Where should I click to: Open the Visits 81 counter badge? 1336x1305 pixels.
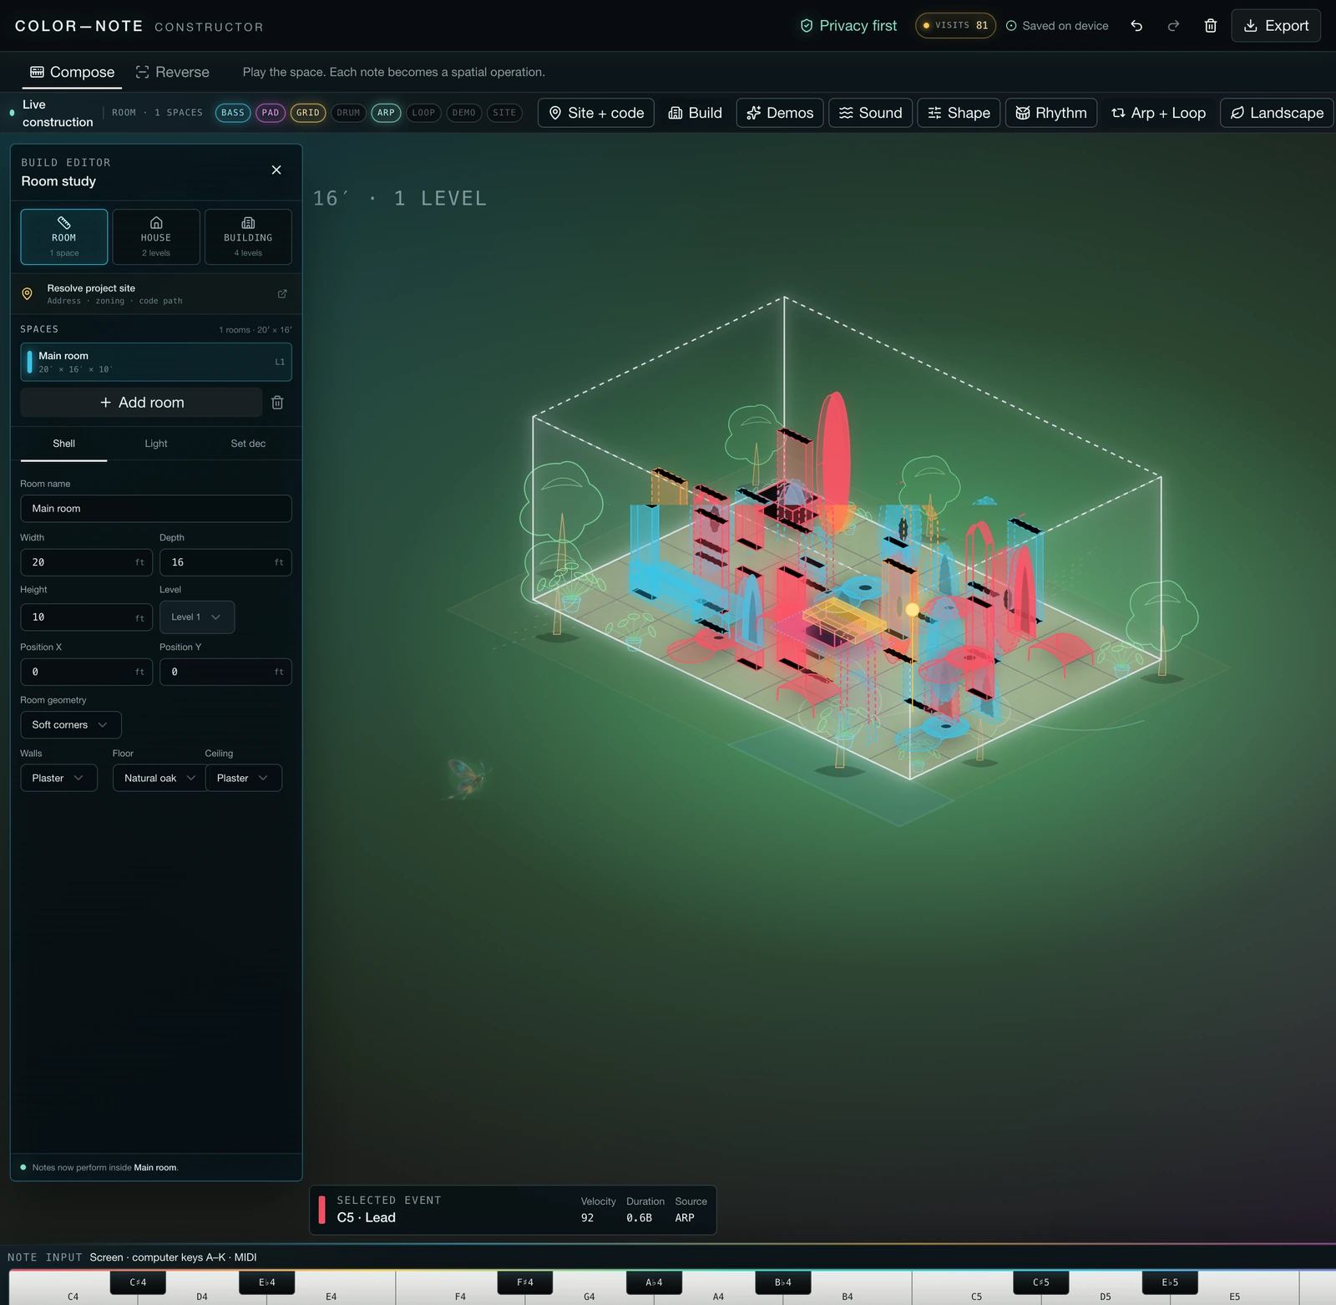point(955,26)
